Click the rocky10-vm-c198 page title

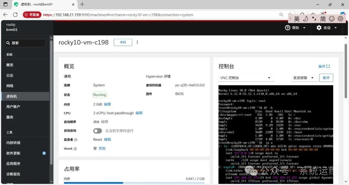click(83, 42)
